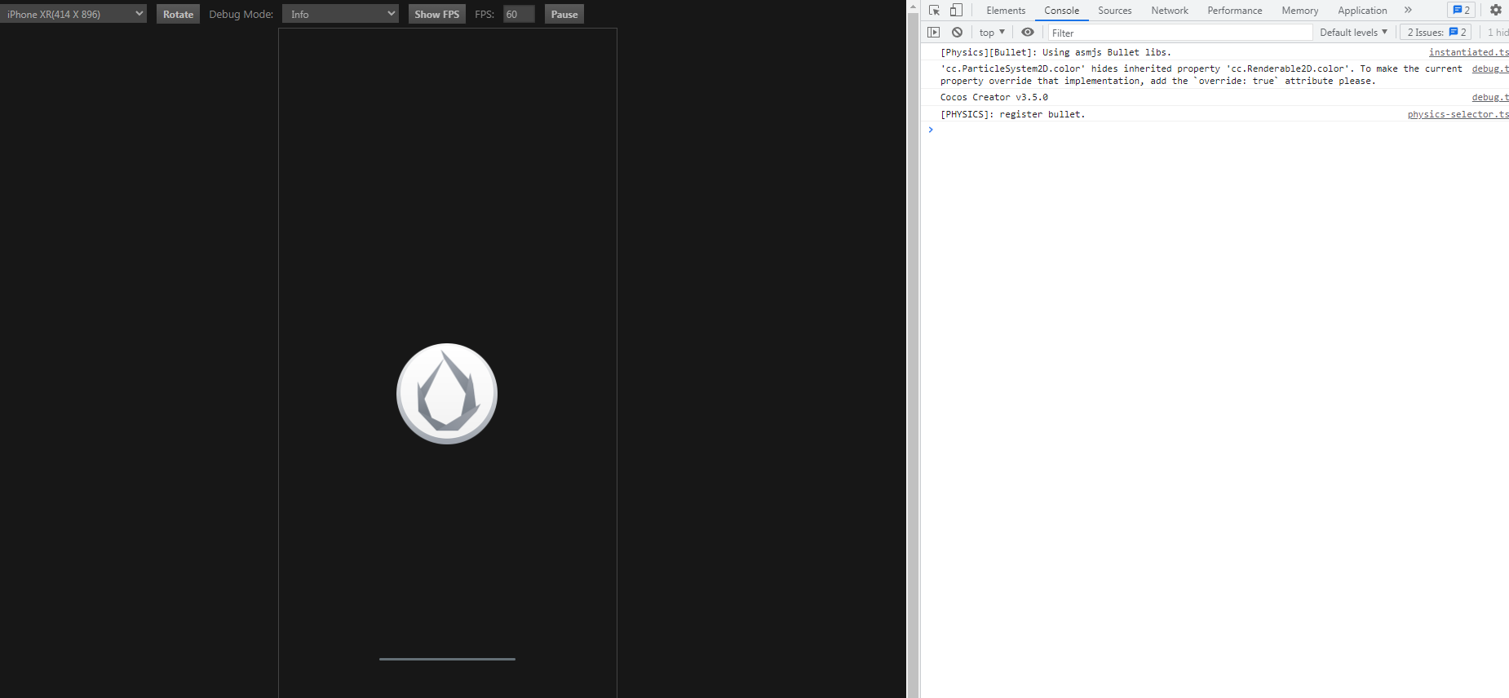The width and height of the screenshot is (1509, 698).
Task: Open the Memory tab
Action: [x=1299, y=11]
